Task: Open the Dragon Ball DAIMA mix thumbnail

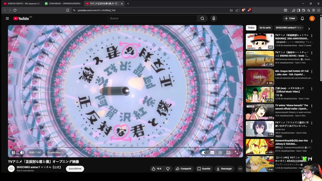Action: coord(260,78)
